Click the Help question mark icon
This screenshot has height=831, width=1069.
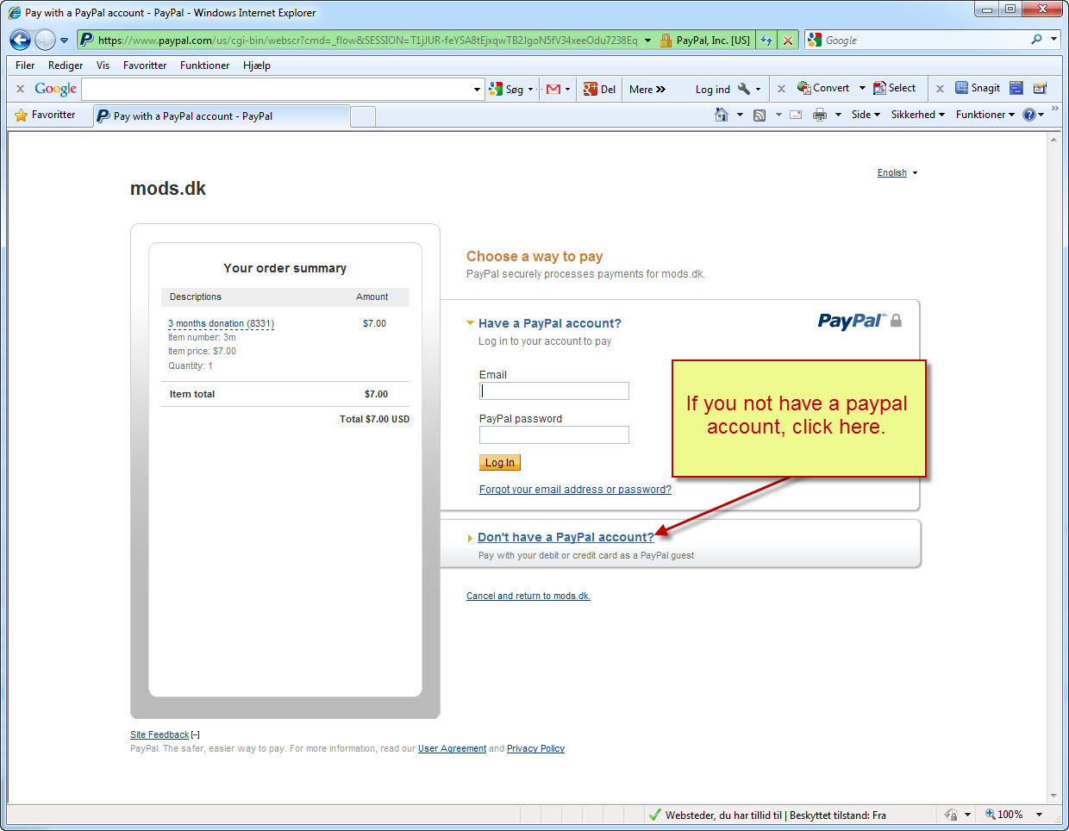[1028, 115]
